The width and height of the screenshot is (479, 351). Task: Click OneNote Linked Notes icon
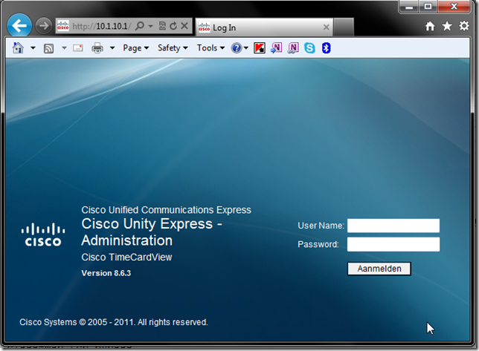click(x=293, y=47)
